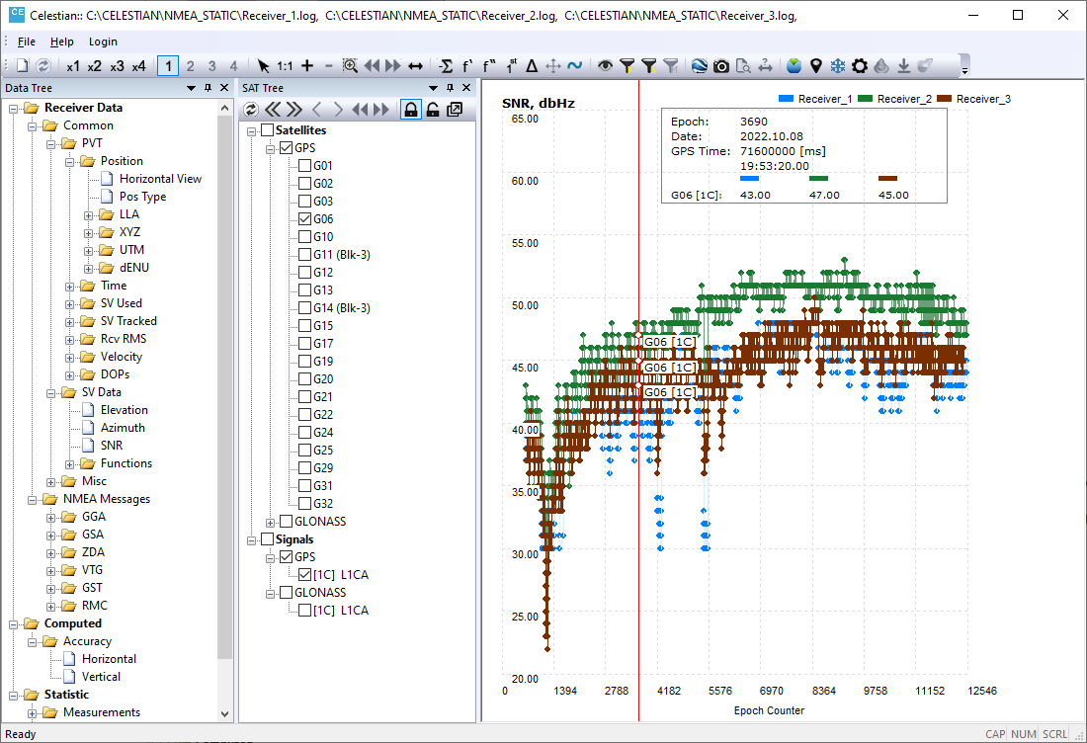Collapse the Position folder in Data Tree
The image size is (1087, 743).
click(70, 161)
